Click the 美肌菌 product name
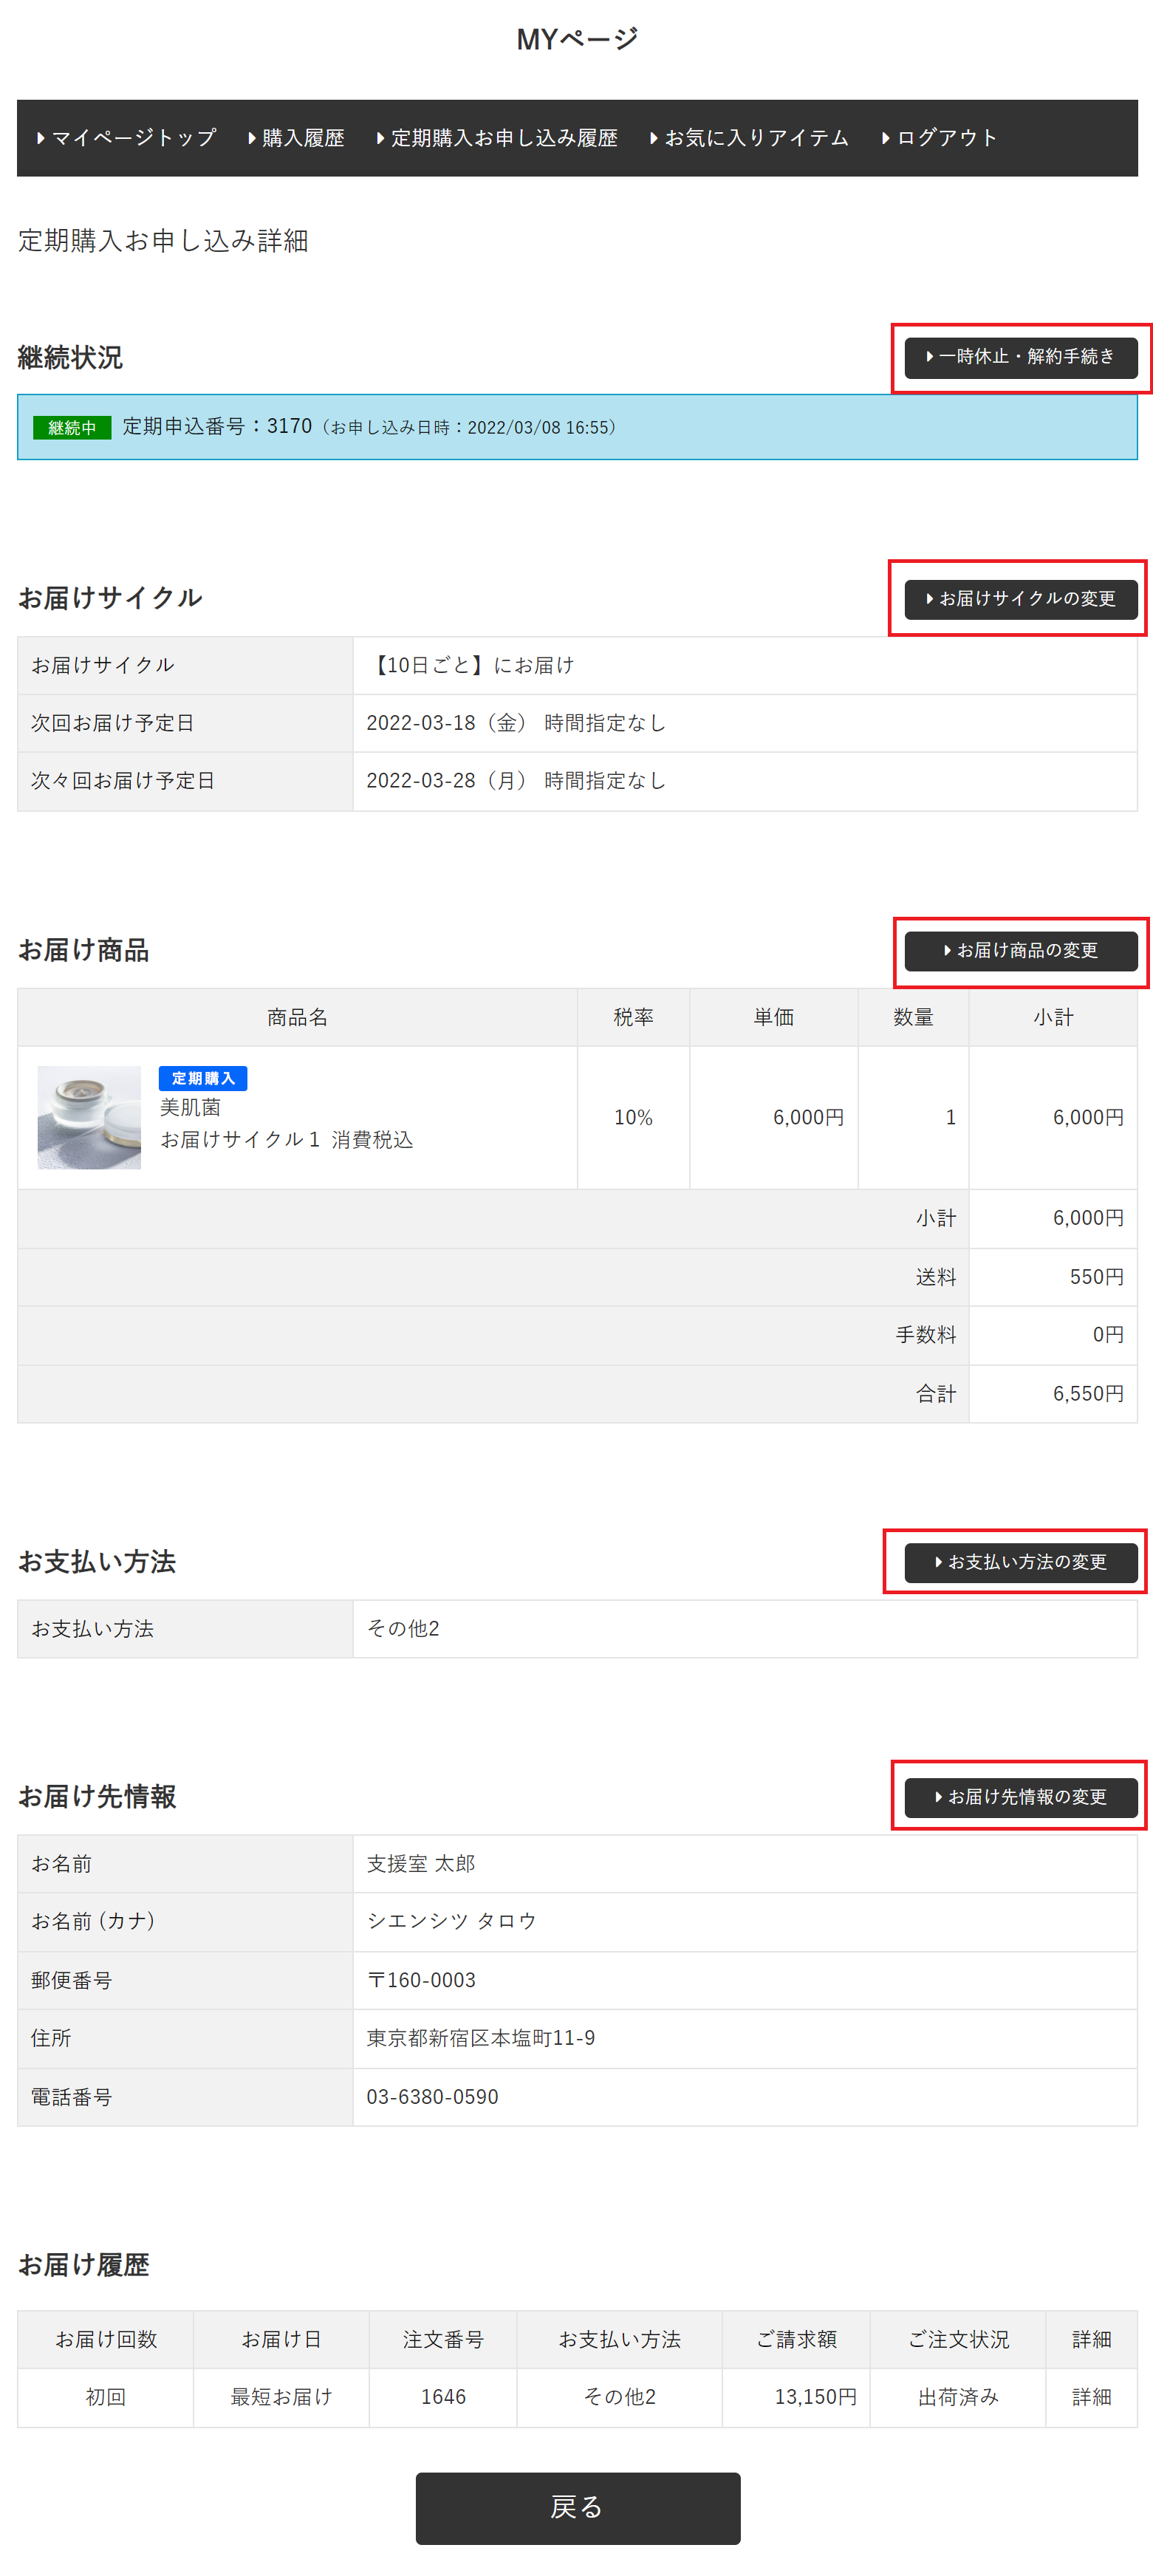The height and width of the screenshot is (2576, 1153). [x=191, y=1108]
